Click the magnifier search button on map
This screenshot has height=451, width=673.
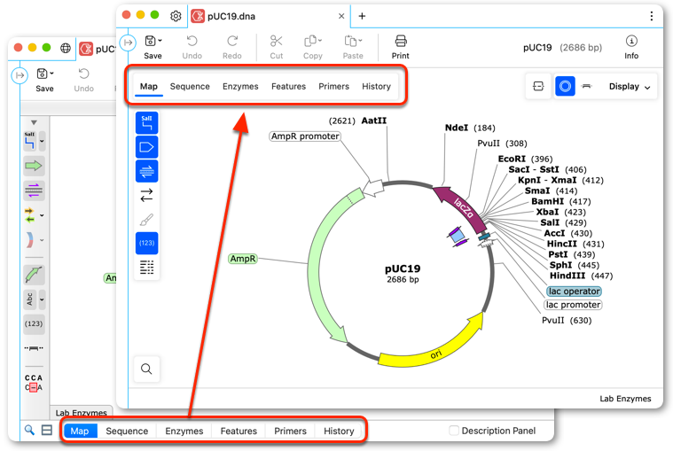147,369
